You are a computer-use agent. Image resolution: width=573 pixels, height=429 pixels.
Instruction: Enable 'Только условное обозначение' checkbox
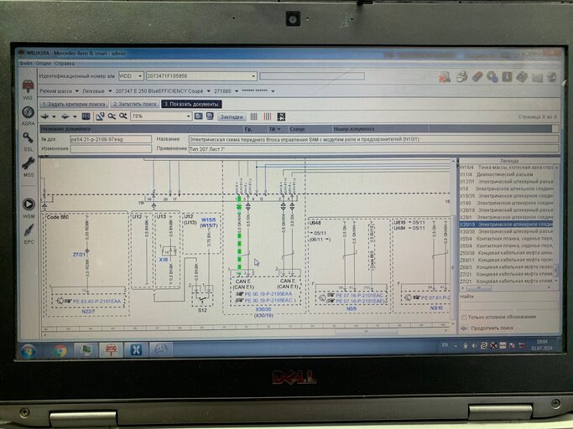pos(464,317)
